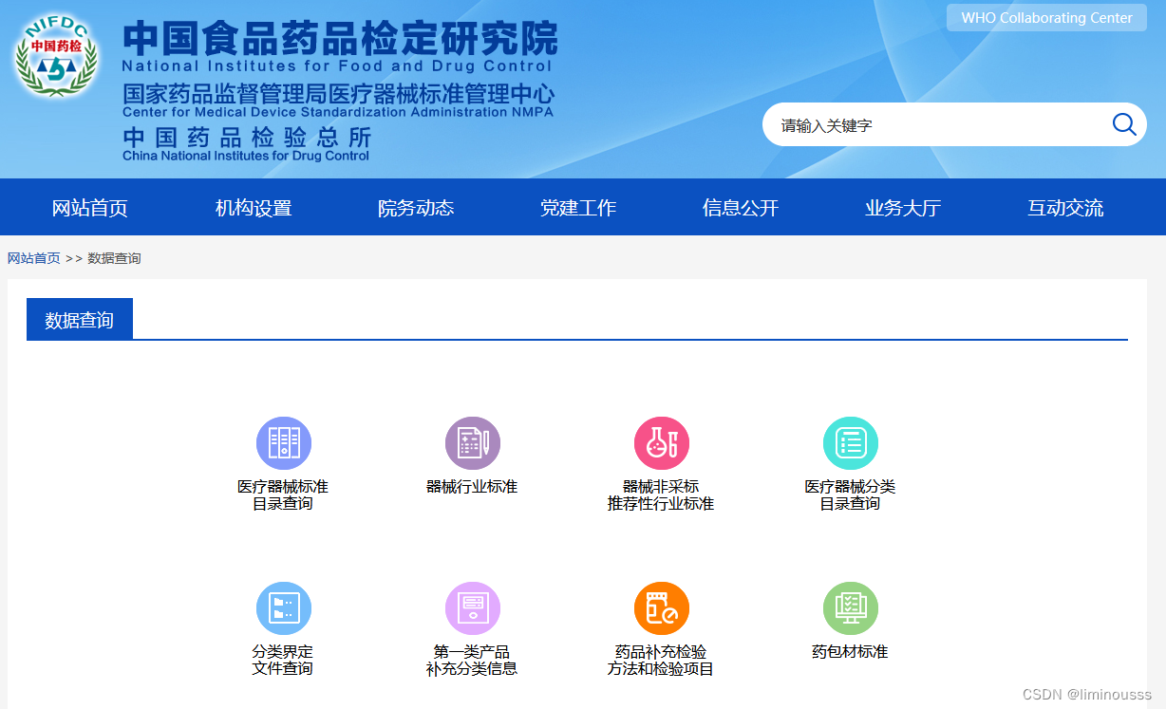Image resolution: width=1166 pixels, height=709 pixels.
Task: Open the 院务动态 menu
Action: (416, 208)
